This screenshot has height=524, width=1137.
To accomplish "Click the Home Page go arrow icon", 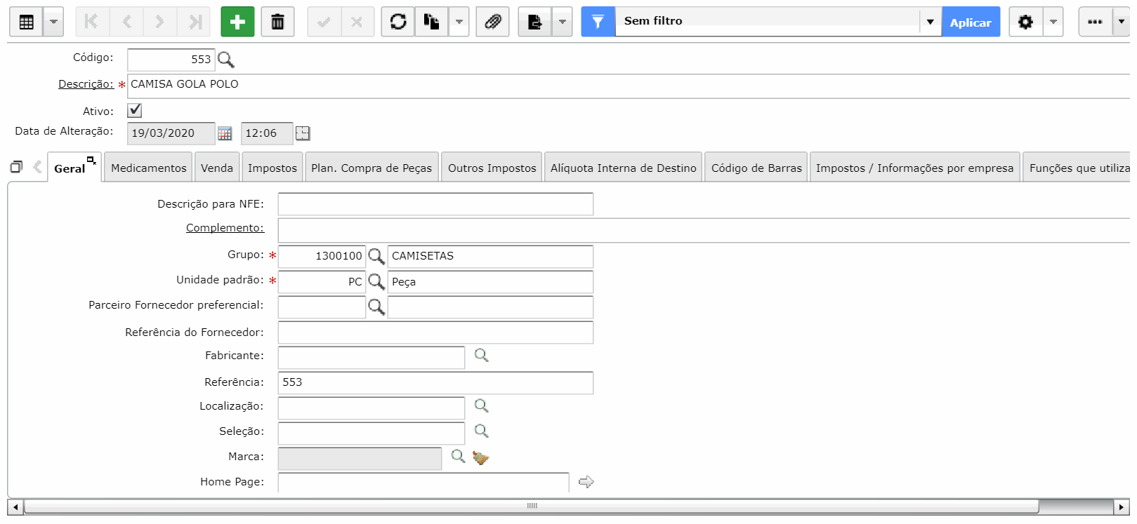I will (586, 482).
